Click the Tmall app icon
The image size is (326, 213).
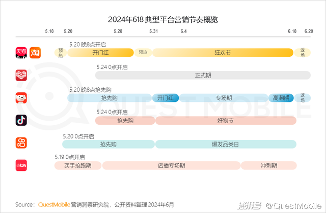click(21, 53)
